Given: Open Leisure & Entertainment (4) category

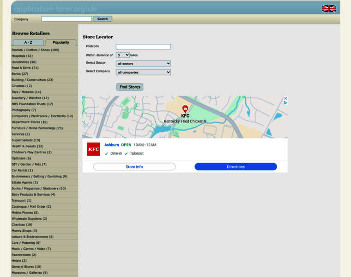Looking at the screenshot, I should [x=32, y=237].
